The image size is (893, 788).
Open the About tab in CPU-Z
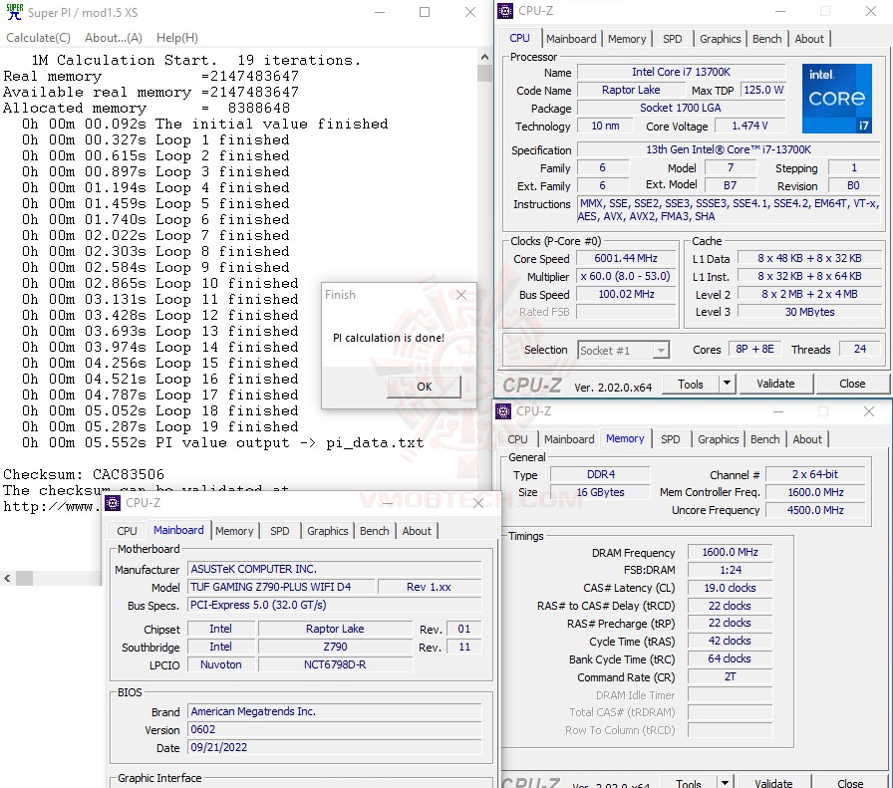click(x=809, y=38)
